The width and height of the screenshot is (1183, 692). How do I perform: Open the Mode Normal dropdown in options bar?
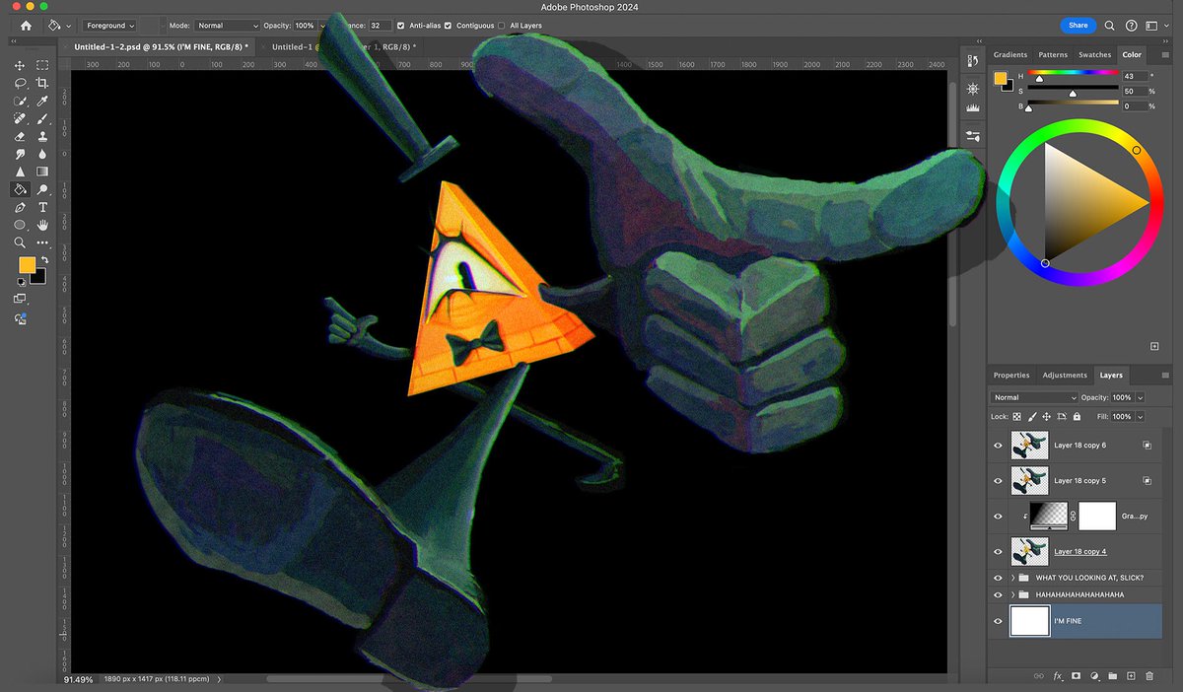[227, 25]
